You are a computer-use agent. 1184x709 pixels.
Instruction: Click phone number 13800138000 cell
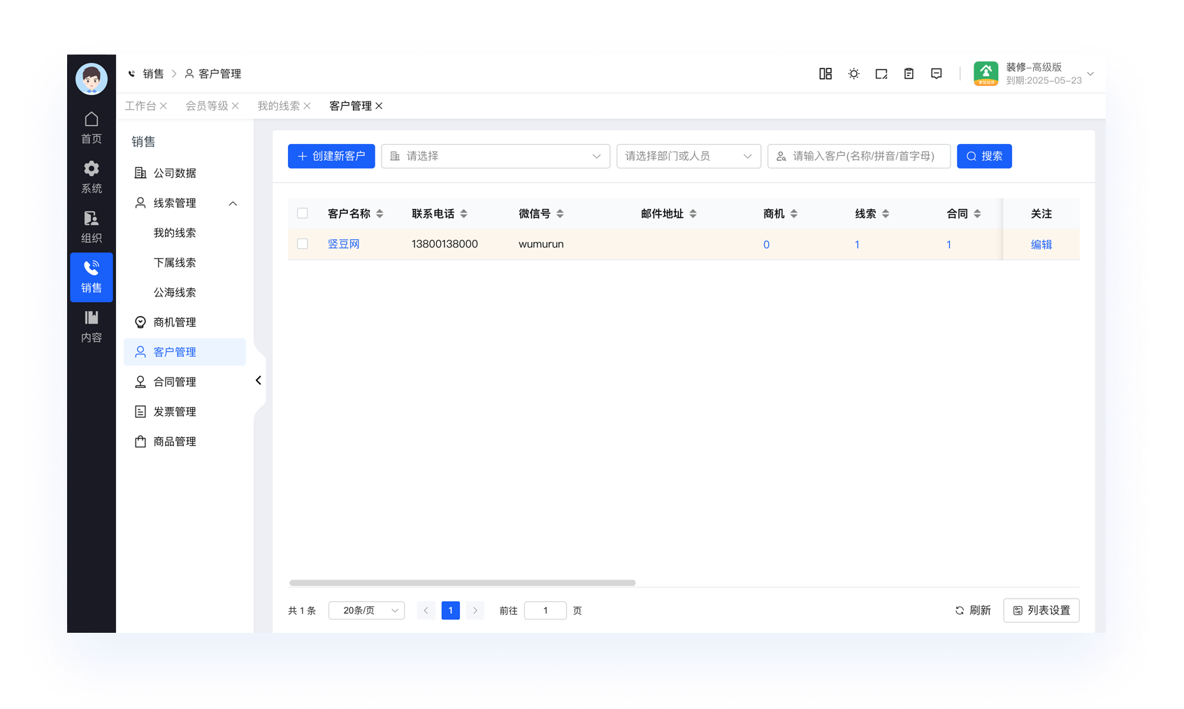pyautogui.click(x=445, y=244)
